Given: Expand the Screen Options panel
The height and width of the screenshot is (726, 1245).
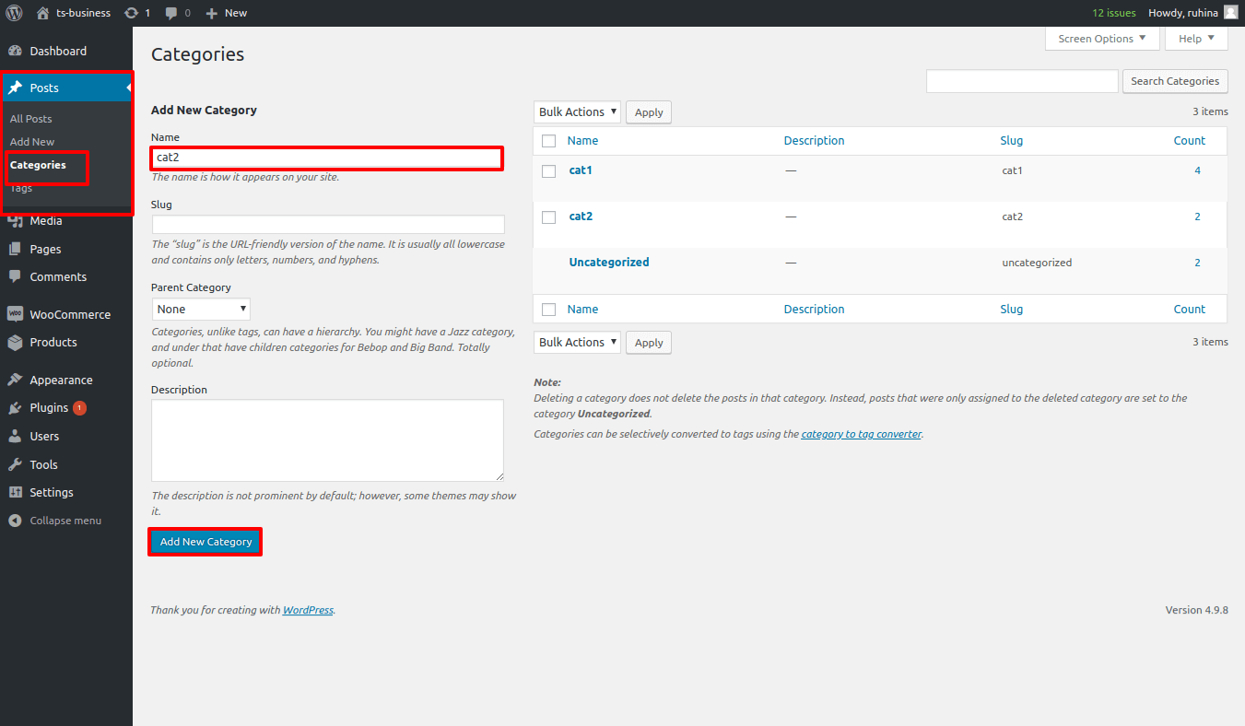Looking at the screenshot, I should pyautogui.click(x=1101, y=39).
